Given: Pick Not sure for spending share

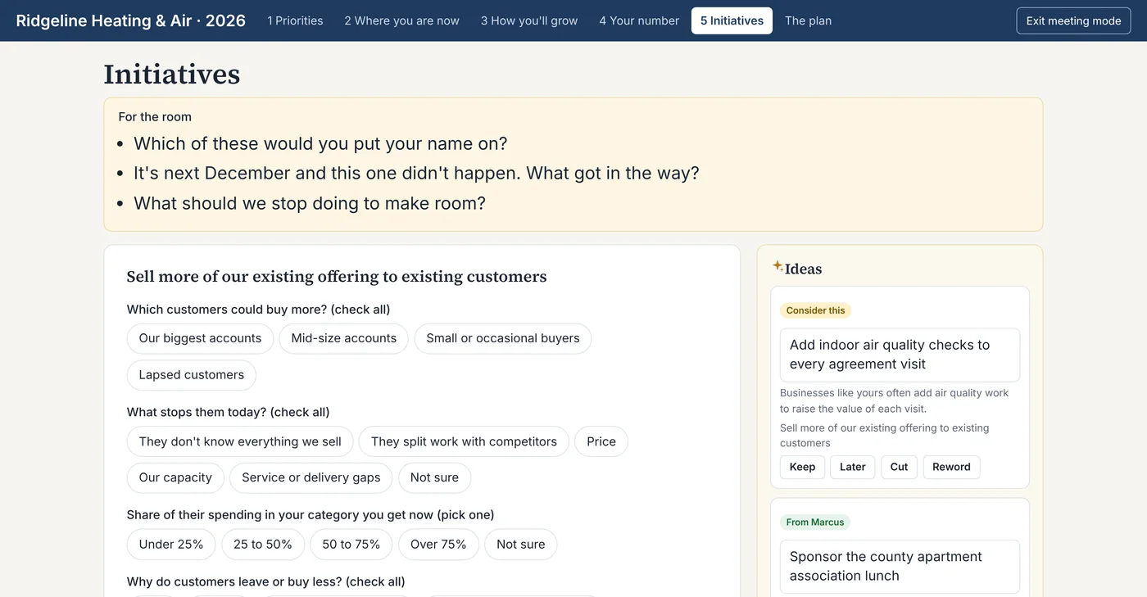Looking at the screenshot, I should click(x=521, y=545).
